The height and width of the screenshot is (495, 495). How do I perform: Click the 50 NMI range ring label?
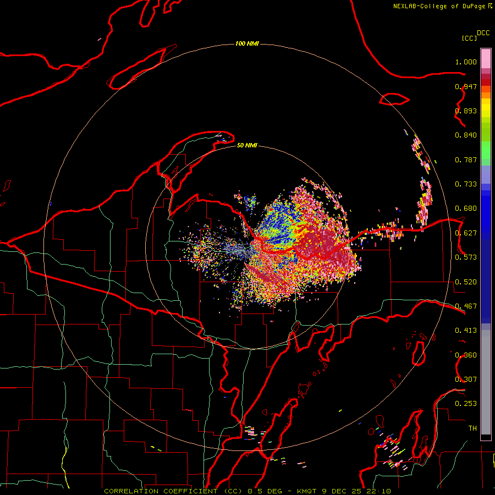click(x=247, y=145)
